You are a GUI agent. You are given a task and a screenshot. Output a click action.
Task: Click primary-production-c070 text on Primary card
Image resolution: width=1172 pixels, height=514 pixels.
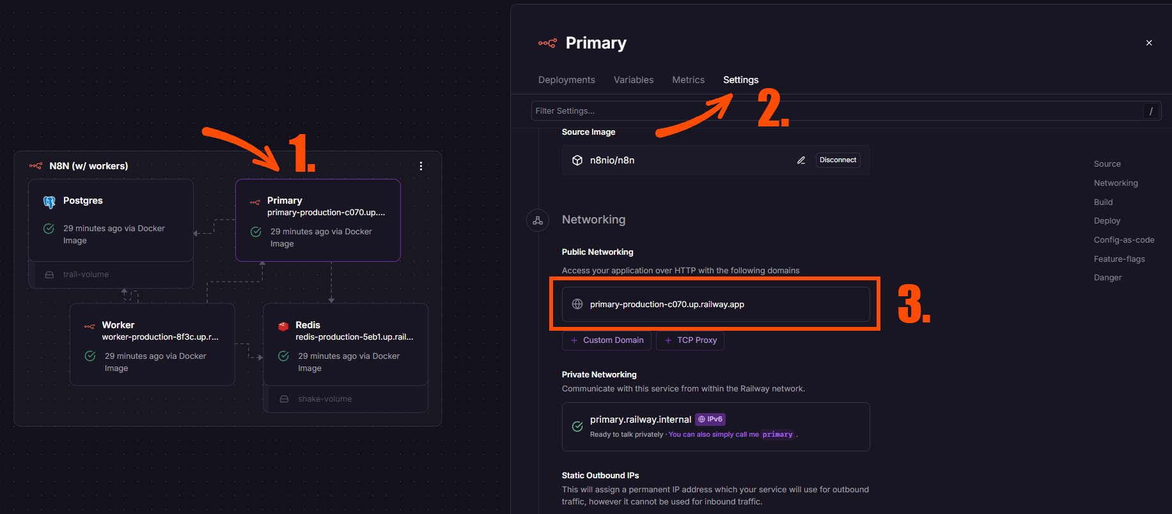(x=326, y=213)
